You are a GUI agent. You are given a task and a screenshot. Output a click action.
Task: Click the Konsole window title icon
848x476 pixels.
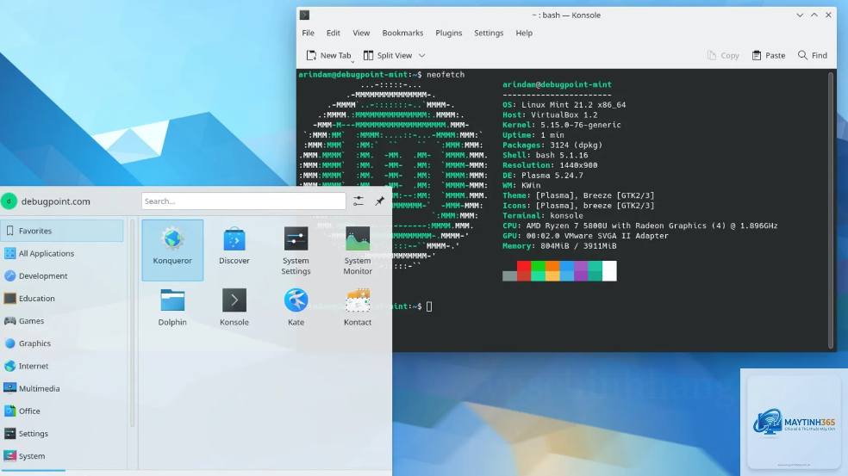tap(304, 15)
